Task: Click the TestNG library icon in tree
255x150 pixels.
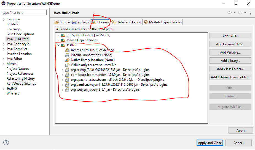Action: (x=63, y=45)
